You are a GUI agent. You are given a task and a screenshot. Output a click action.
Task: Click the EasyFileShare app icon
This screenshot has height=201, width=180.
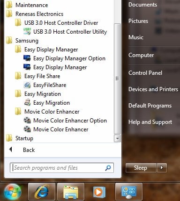[x=27, y=85]
